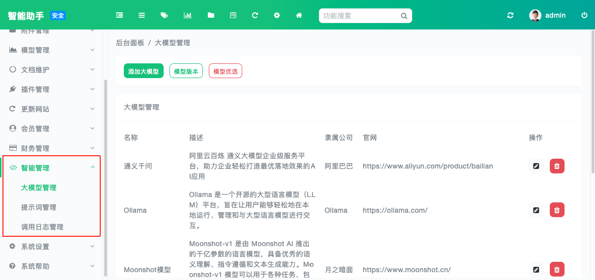Click the sidebar collapse (outdent) icon in header
The height and width of the screenshot is (280, 595).
pyautogui.click(x=119, y=15)
